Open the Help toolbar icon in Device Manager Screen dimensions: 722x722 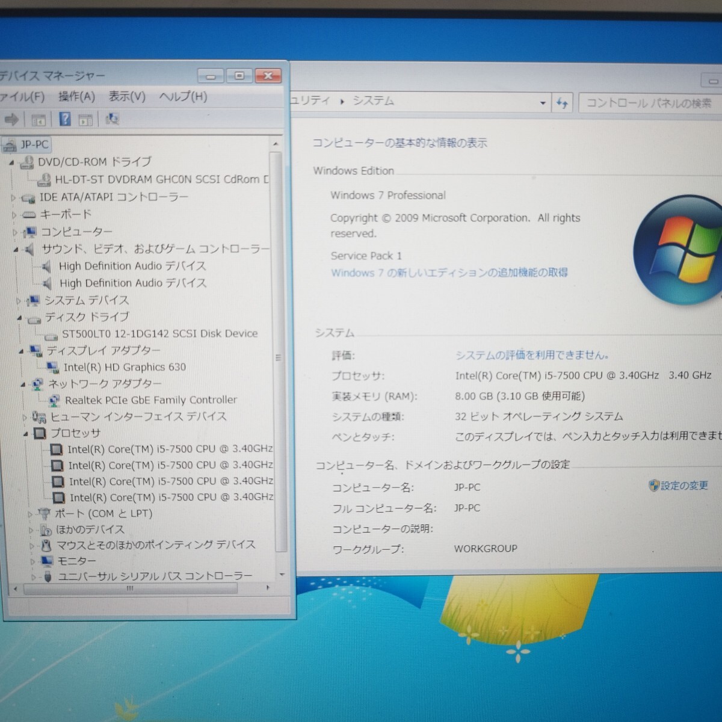(65, 119)
